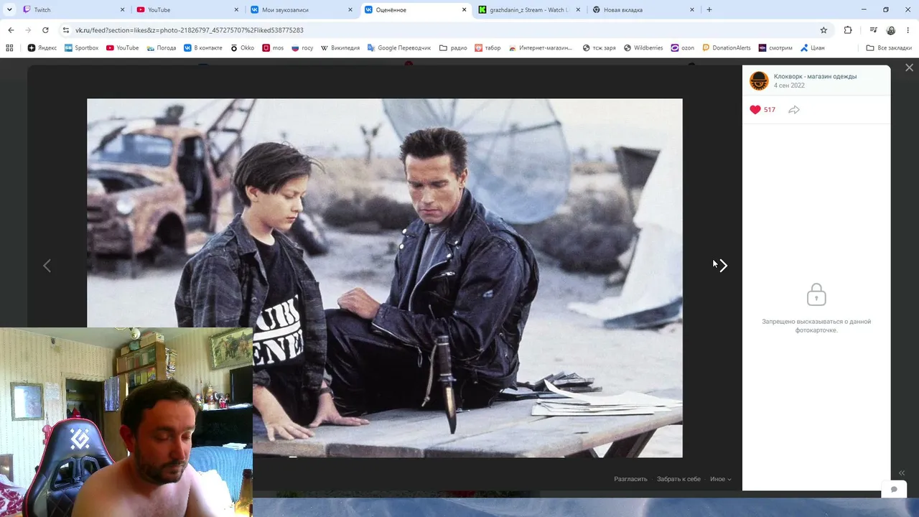Viewport: 919px width, 517px height.
Task: Open the Chrome three-dot menu
Action: [908, 30]
